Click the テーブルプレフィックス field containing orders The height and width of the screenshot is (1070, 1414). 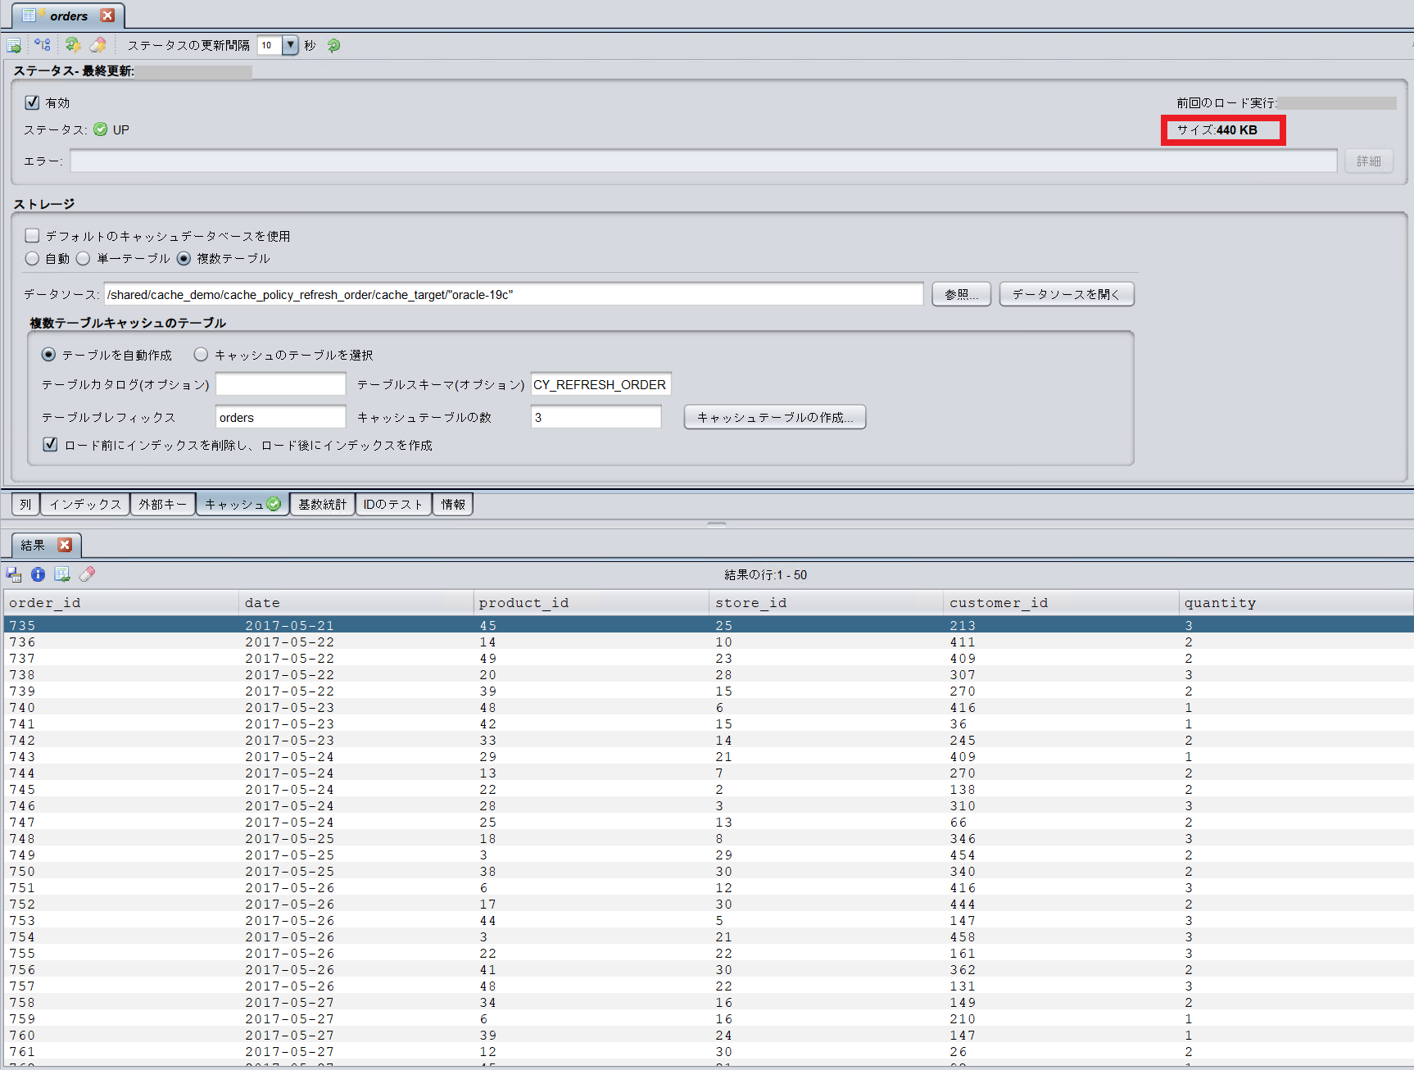(x=280, y=417)
